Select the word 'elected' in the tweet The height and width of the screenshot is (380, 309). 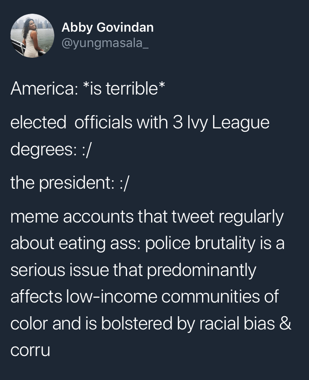[x=38, y=123]
